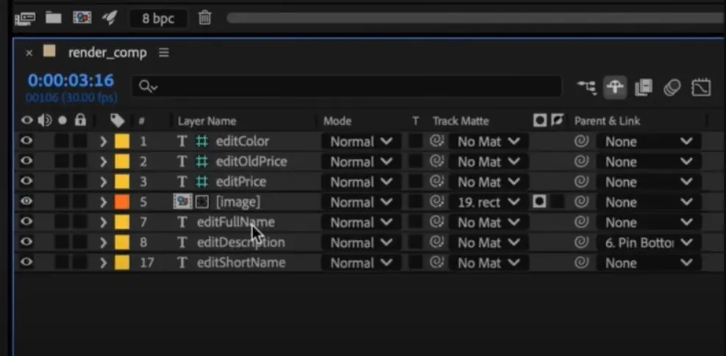Viewport: 726px width, 356px height.
Task: Click the Parent & Link column header
Action: pos(607,121)
